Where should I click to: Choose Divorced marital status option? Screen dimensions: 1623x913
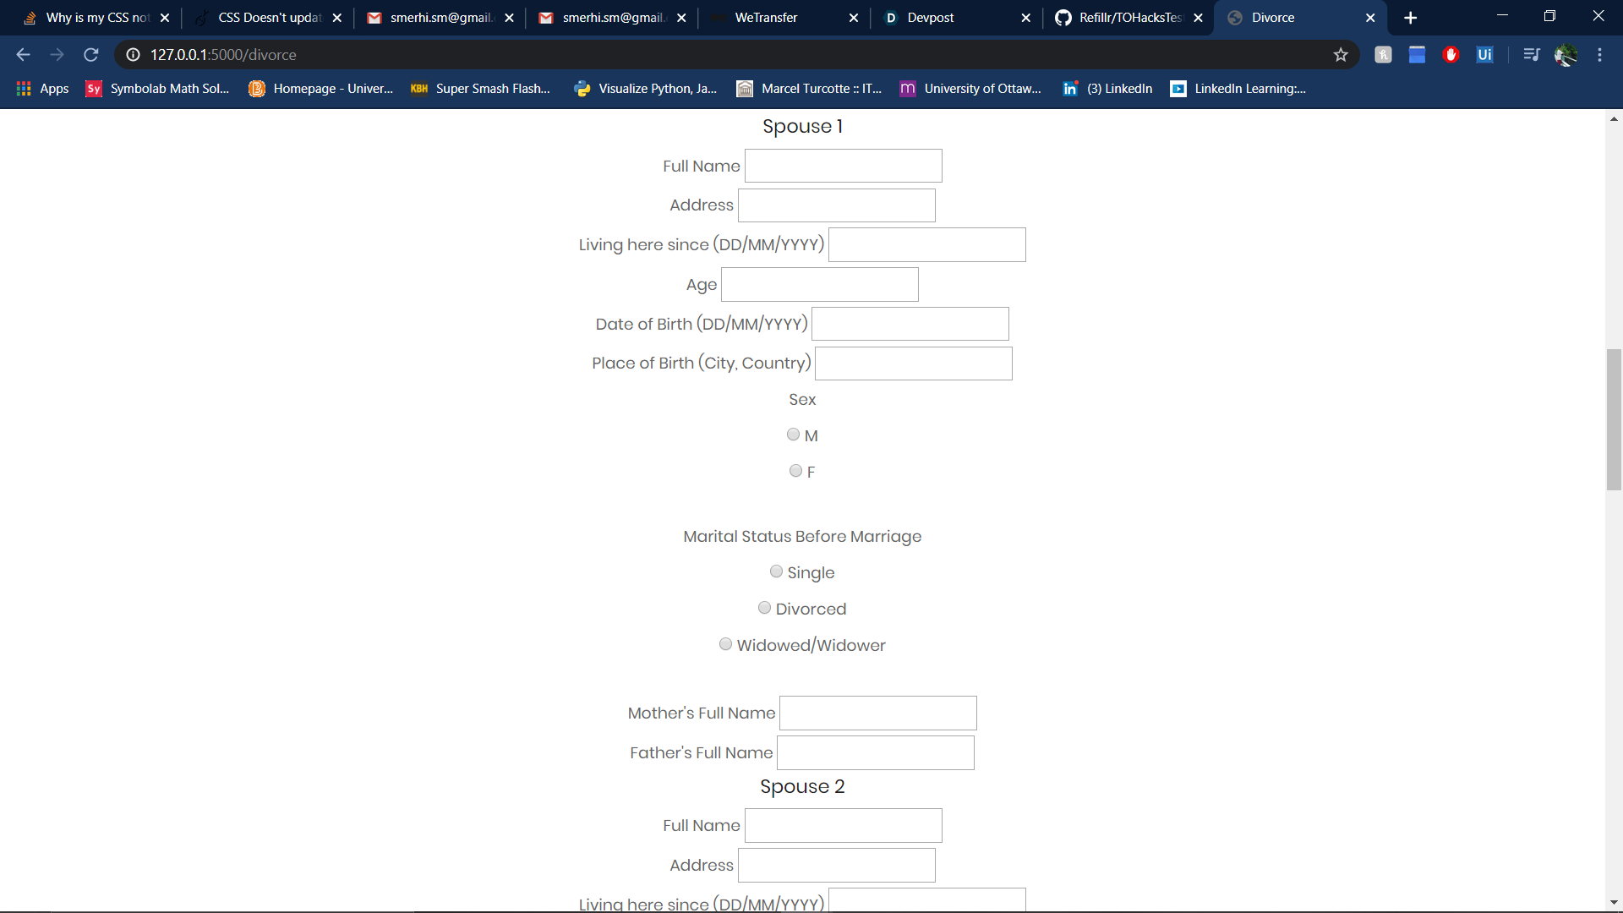click(x=764, y=608)
